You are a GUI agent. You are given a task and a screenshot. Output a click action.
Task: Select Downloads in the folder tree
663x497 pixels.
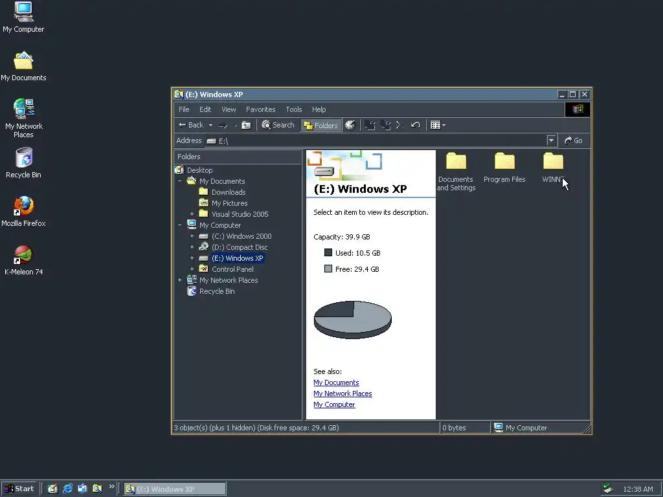(229, 192)
